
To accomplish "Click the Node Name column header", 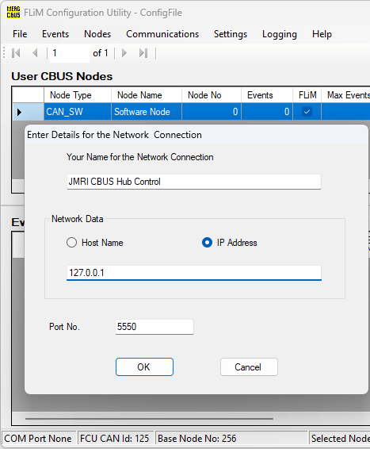I will (147, 94).
